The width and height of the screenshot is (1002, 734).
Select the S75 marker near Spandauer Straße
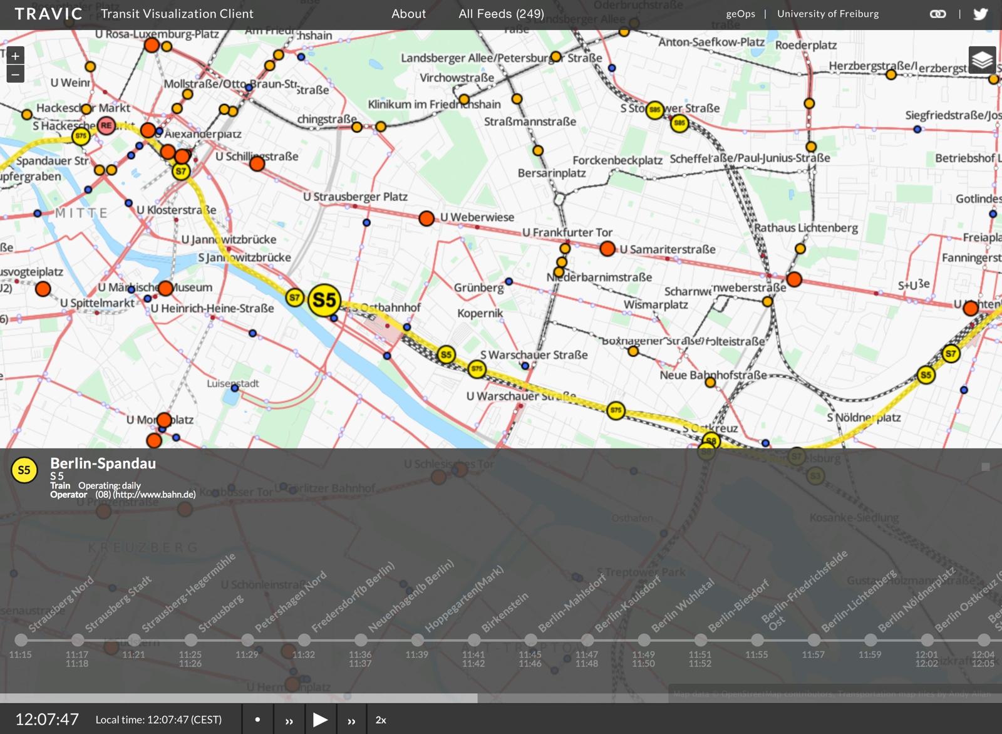click(81, 135)
